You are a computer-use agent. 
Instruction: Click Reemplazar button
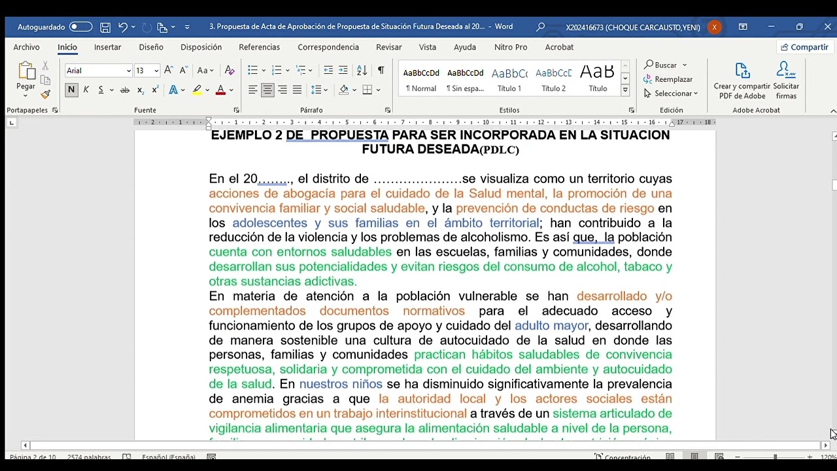pyautogui.click(x=668, y=79)
